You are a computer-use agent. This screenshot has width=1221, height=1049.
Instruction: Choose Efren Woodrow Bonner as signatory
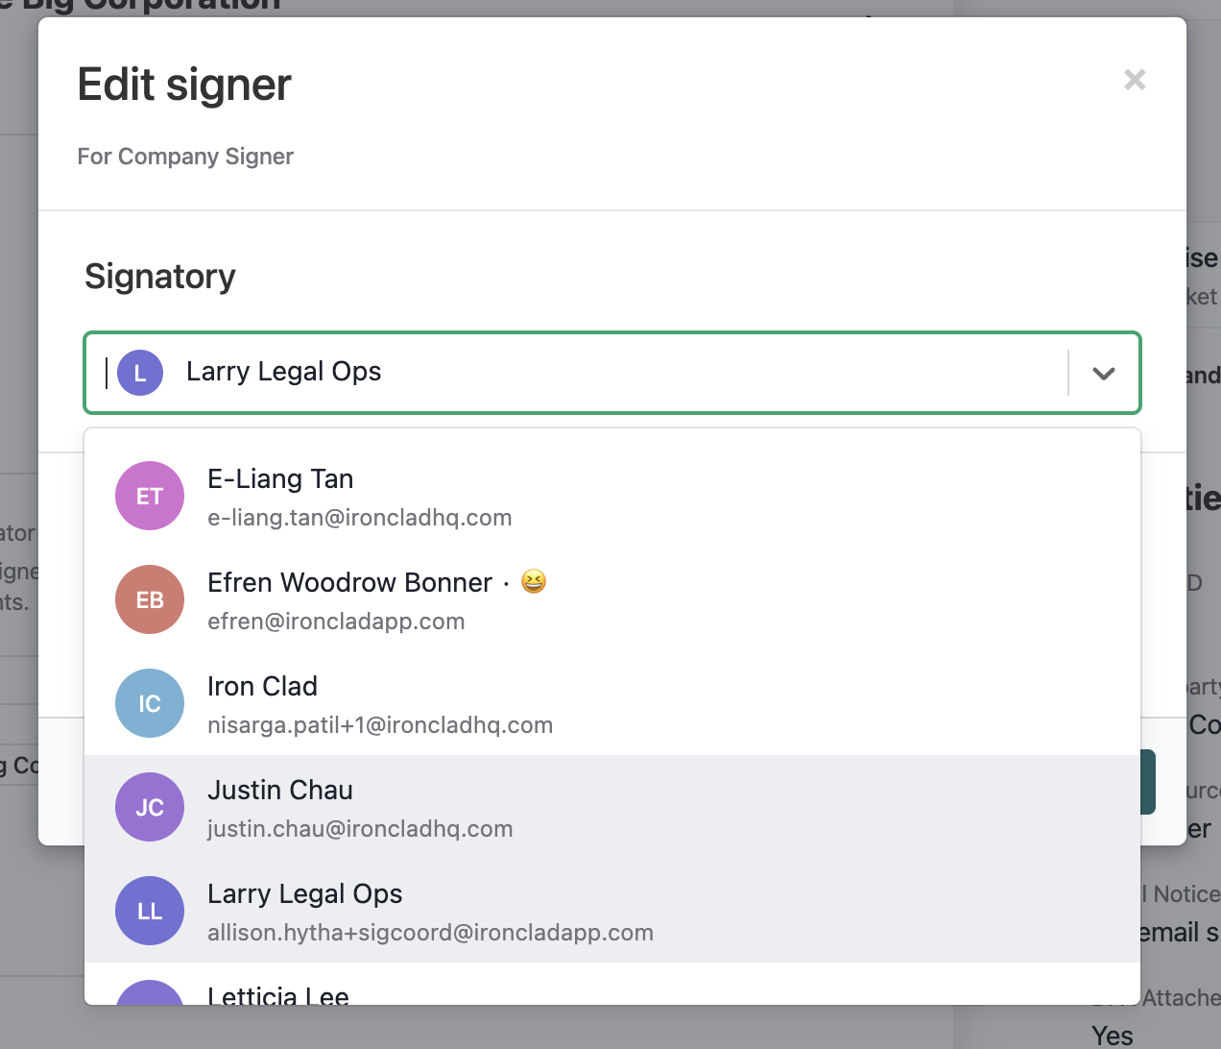pos(612,599)
